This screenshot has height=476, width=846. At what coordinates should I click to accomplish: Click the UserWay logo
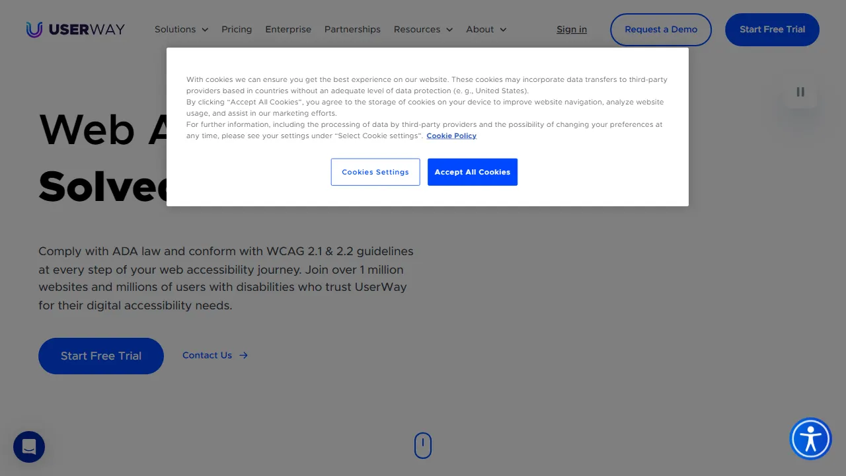coord(75,29)
